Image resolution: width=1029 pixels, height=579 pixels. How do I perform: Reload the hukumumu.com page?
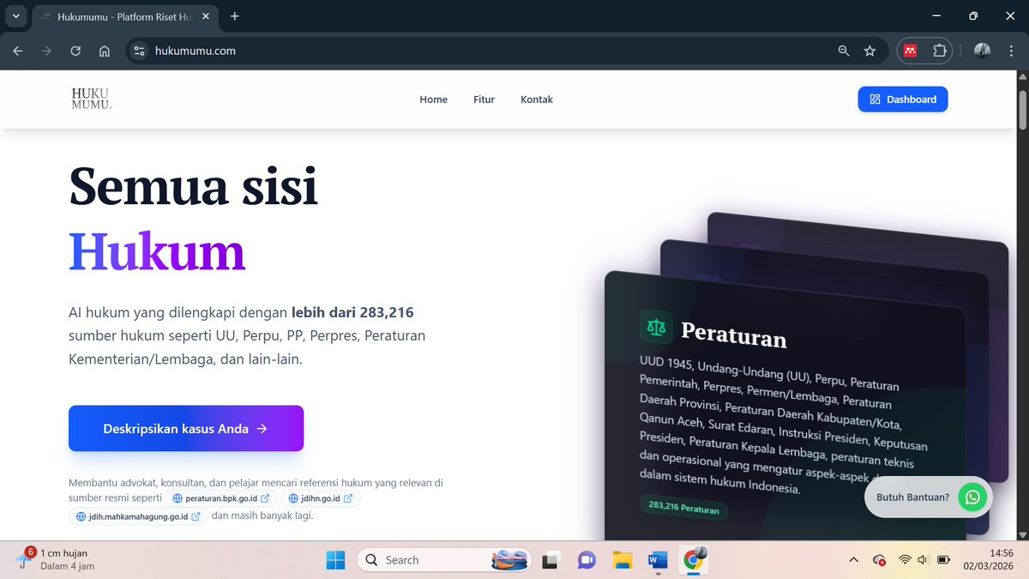click(x=75, y=51)
